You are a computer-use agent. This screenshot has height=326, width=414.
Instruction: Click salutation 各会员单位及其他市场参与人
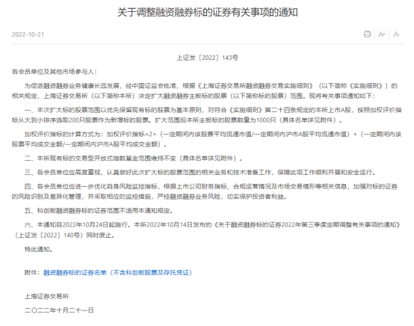coord(55,72)
